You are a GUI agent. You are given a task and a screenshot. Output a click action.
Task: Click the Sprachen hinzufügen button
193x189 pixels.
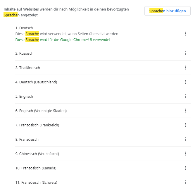point(167,11)
